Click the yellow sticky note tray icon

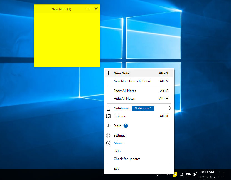[x=175, y=174]
